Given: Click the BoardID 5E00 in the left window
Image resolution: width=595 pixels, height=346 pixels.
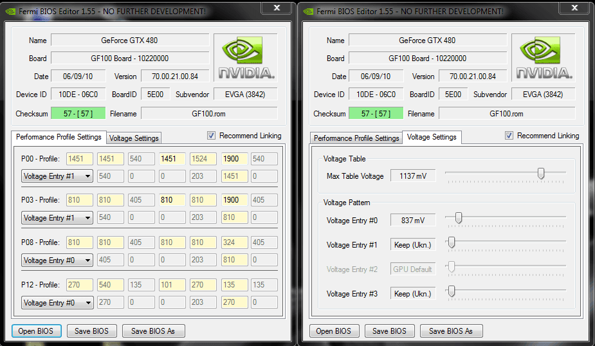Looking at the screenshot, I should click(156, 95).
